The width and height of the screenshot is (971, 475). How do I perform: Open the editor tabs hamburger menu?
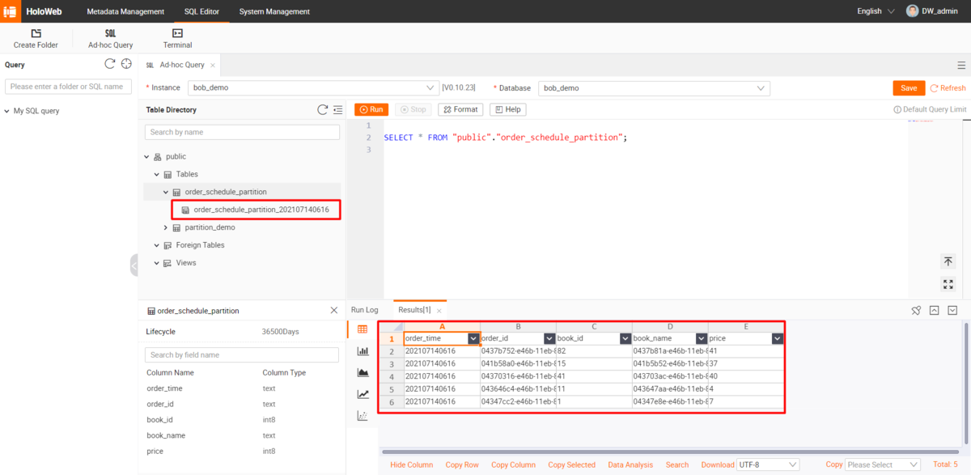pos(960,65)
